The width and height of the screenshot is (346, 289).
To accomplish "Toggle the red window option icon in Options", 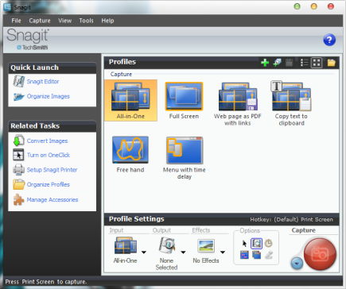I will (244, 255).
